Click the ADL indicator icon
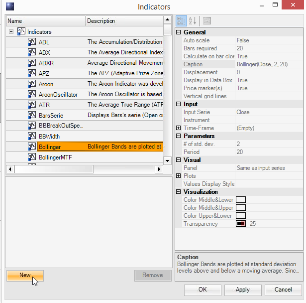 point(32,42)
